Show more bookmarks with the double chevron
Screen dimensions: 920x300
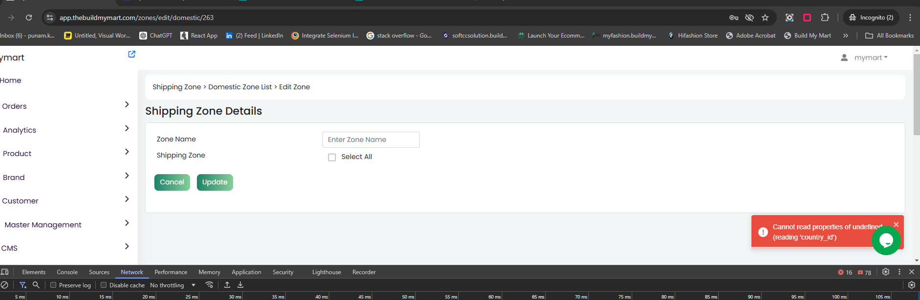[845, 36]
